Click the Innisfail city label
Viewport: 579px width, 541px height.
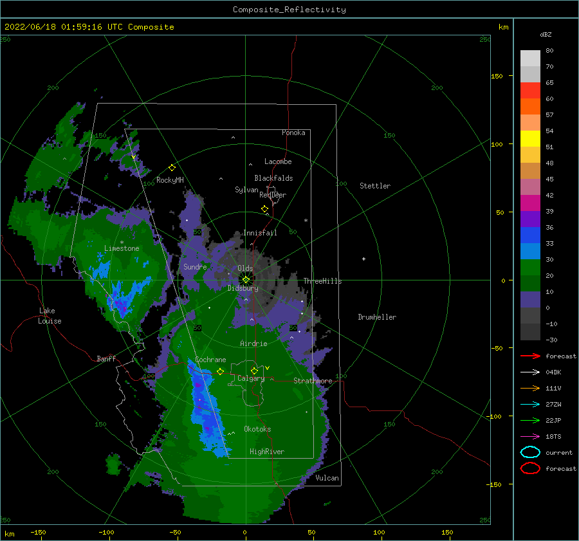(x=260, y=233)
